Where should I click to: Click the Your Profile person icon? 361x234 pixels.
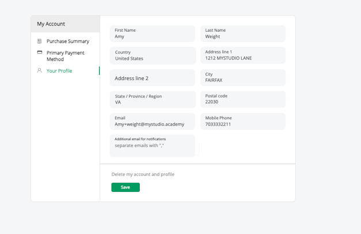coord(40,71)
